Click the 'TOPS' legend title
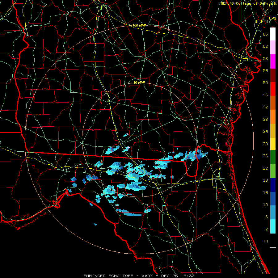 click(x=272, y=19)
